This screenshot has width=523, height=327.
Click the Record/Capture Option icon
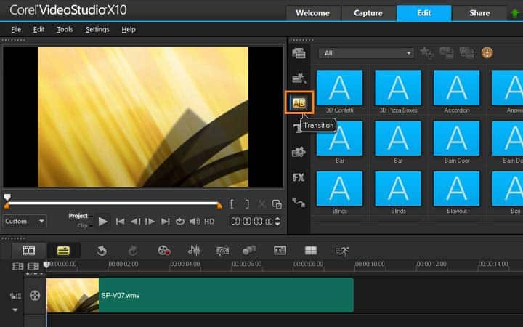163,251
